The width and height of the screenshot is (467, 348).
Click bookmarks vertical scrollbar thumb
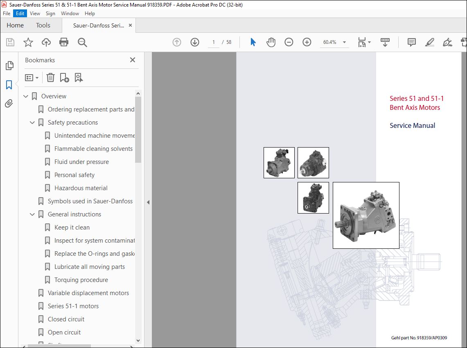(138, 130)
